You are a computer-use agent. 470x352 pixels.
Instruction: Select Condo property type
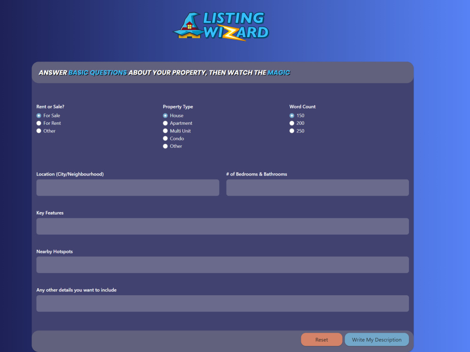[165, 138]
